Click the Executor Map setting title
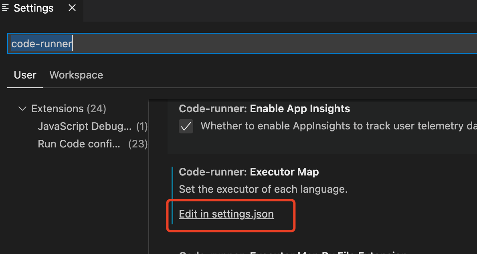Screen dimensions: 477x254 pos(249,172)
